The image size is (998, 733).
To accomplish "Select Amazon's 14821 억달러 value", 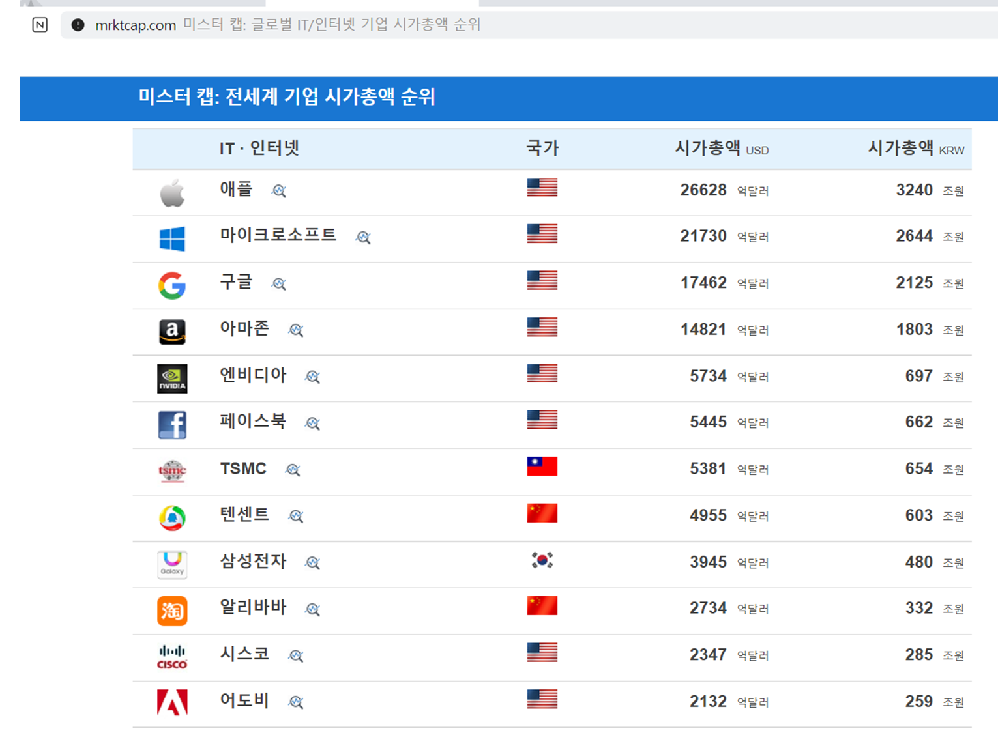I will tap(724, 330).
